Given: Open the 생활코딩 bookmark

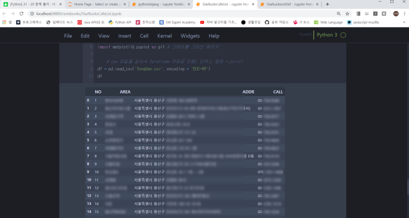Looking at the screenshot, I should tap(250, 23).
